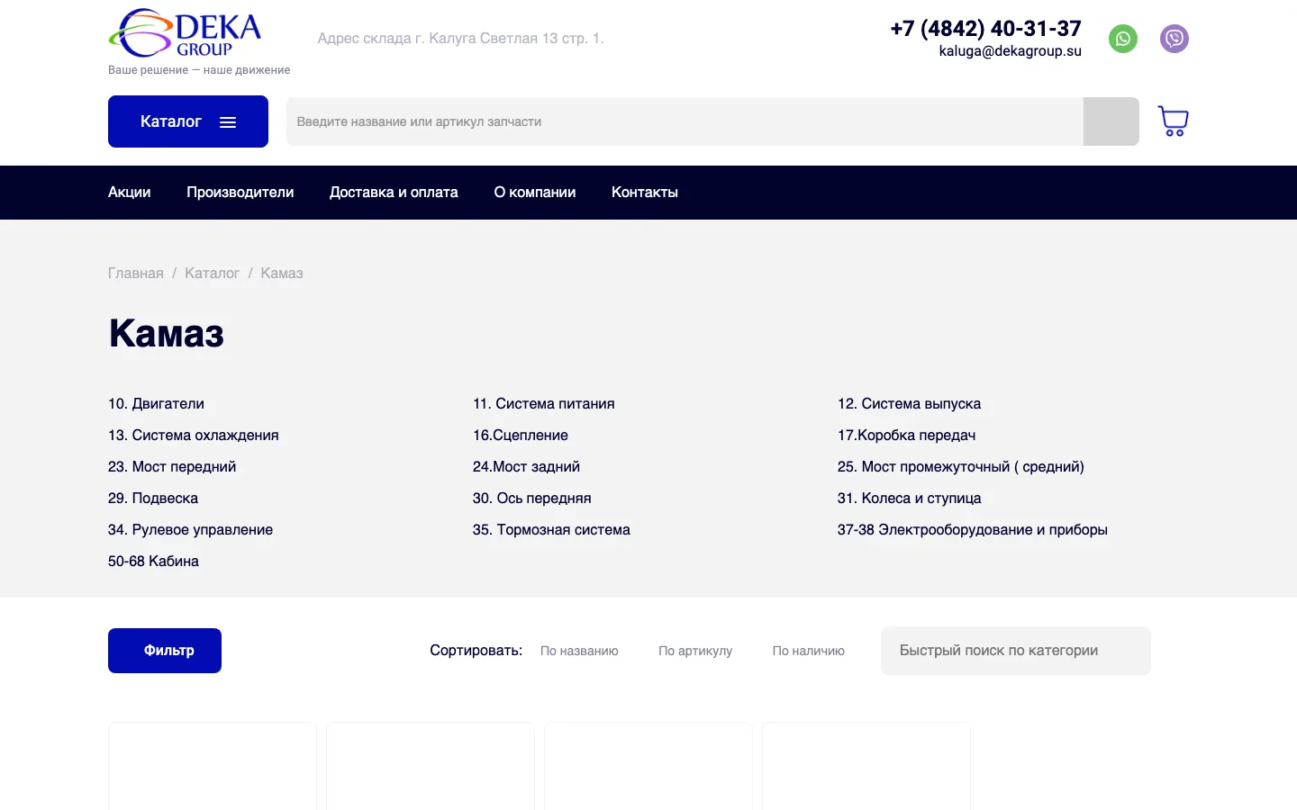This screenshot has height=810, width=1297.
Task: Select the 16.Сцепление category
Action: pyautogui.click(x=521, y=436)
